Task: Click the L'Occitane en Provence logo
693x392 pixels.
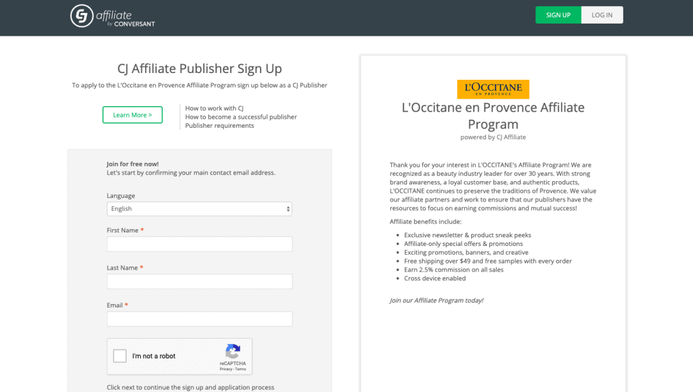Action: point(493,89)
